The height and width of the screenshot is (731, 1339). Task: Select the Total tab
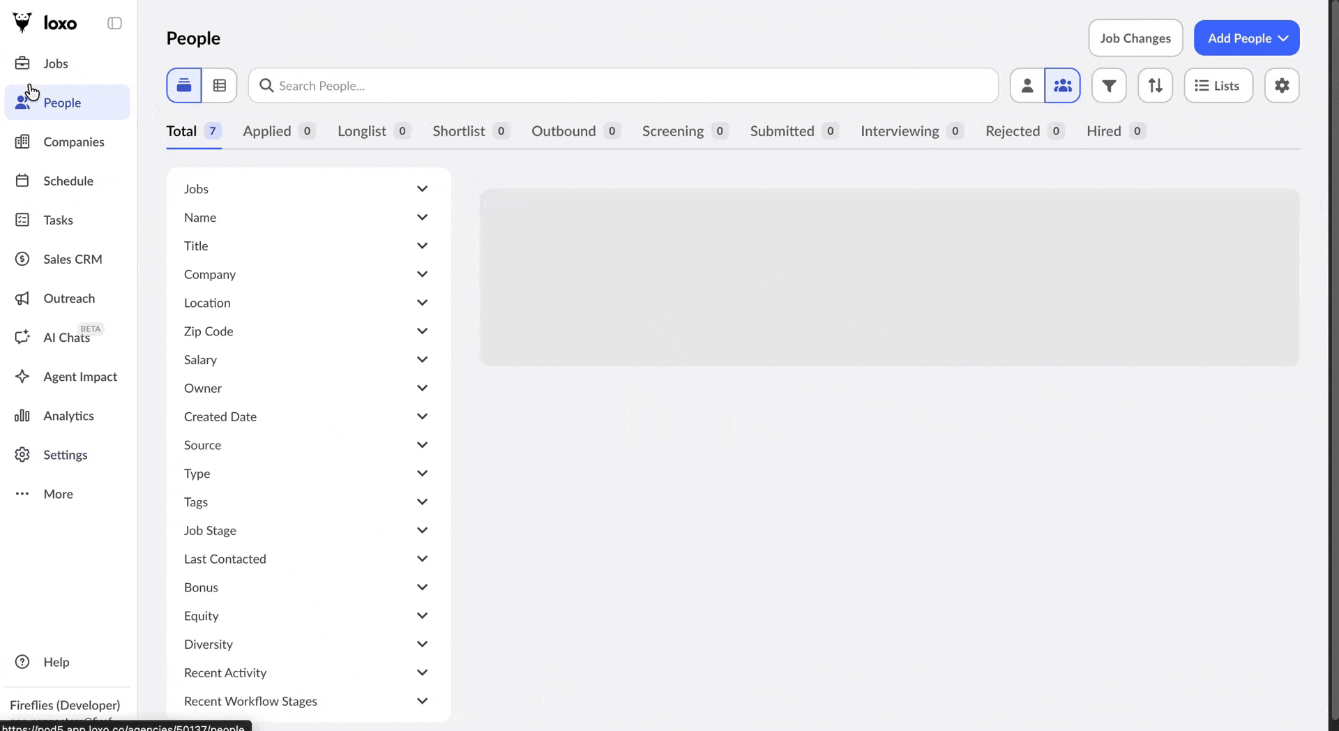(194, 131)
